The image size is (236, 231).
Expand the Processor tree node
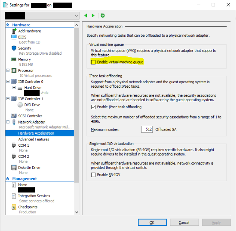pyautogui.click(x=8, y=70)
